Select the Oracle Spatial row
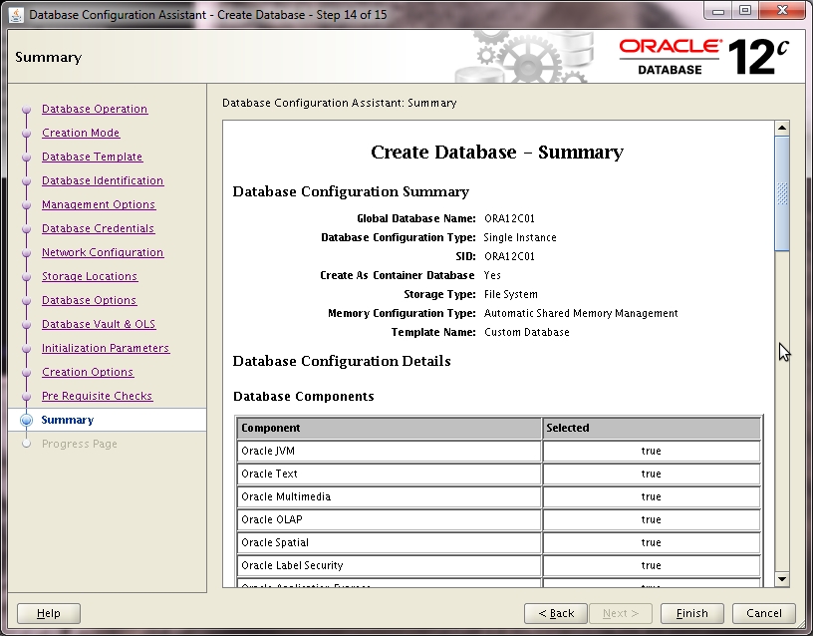 pyautogui.click(x=499, y=542)
